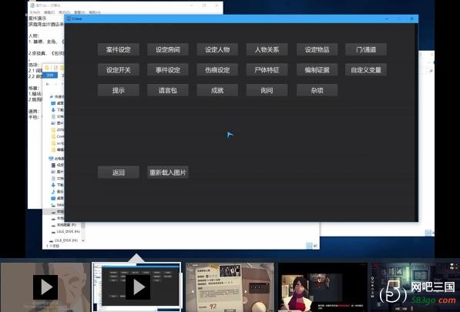Viewport: 460px width, 312px height.
Task: Open 设定人物 character settings
Action: (217, 49)
